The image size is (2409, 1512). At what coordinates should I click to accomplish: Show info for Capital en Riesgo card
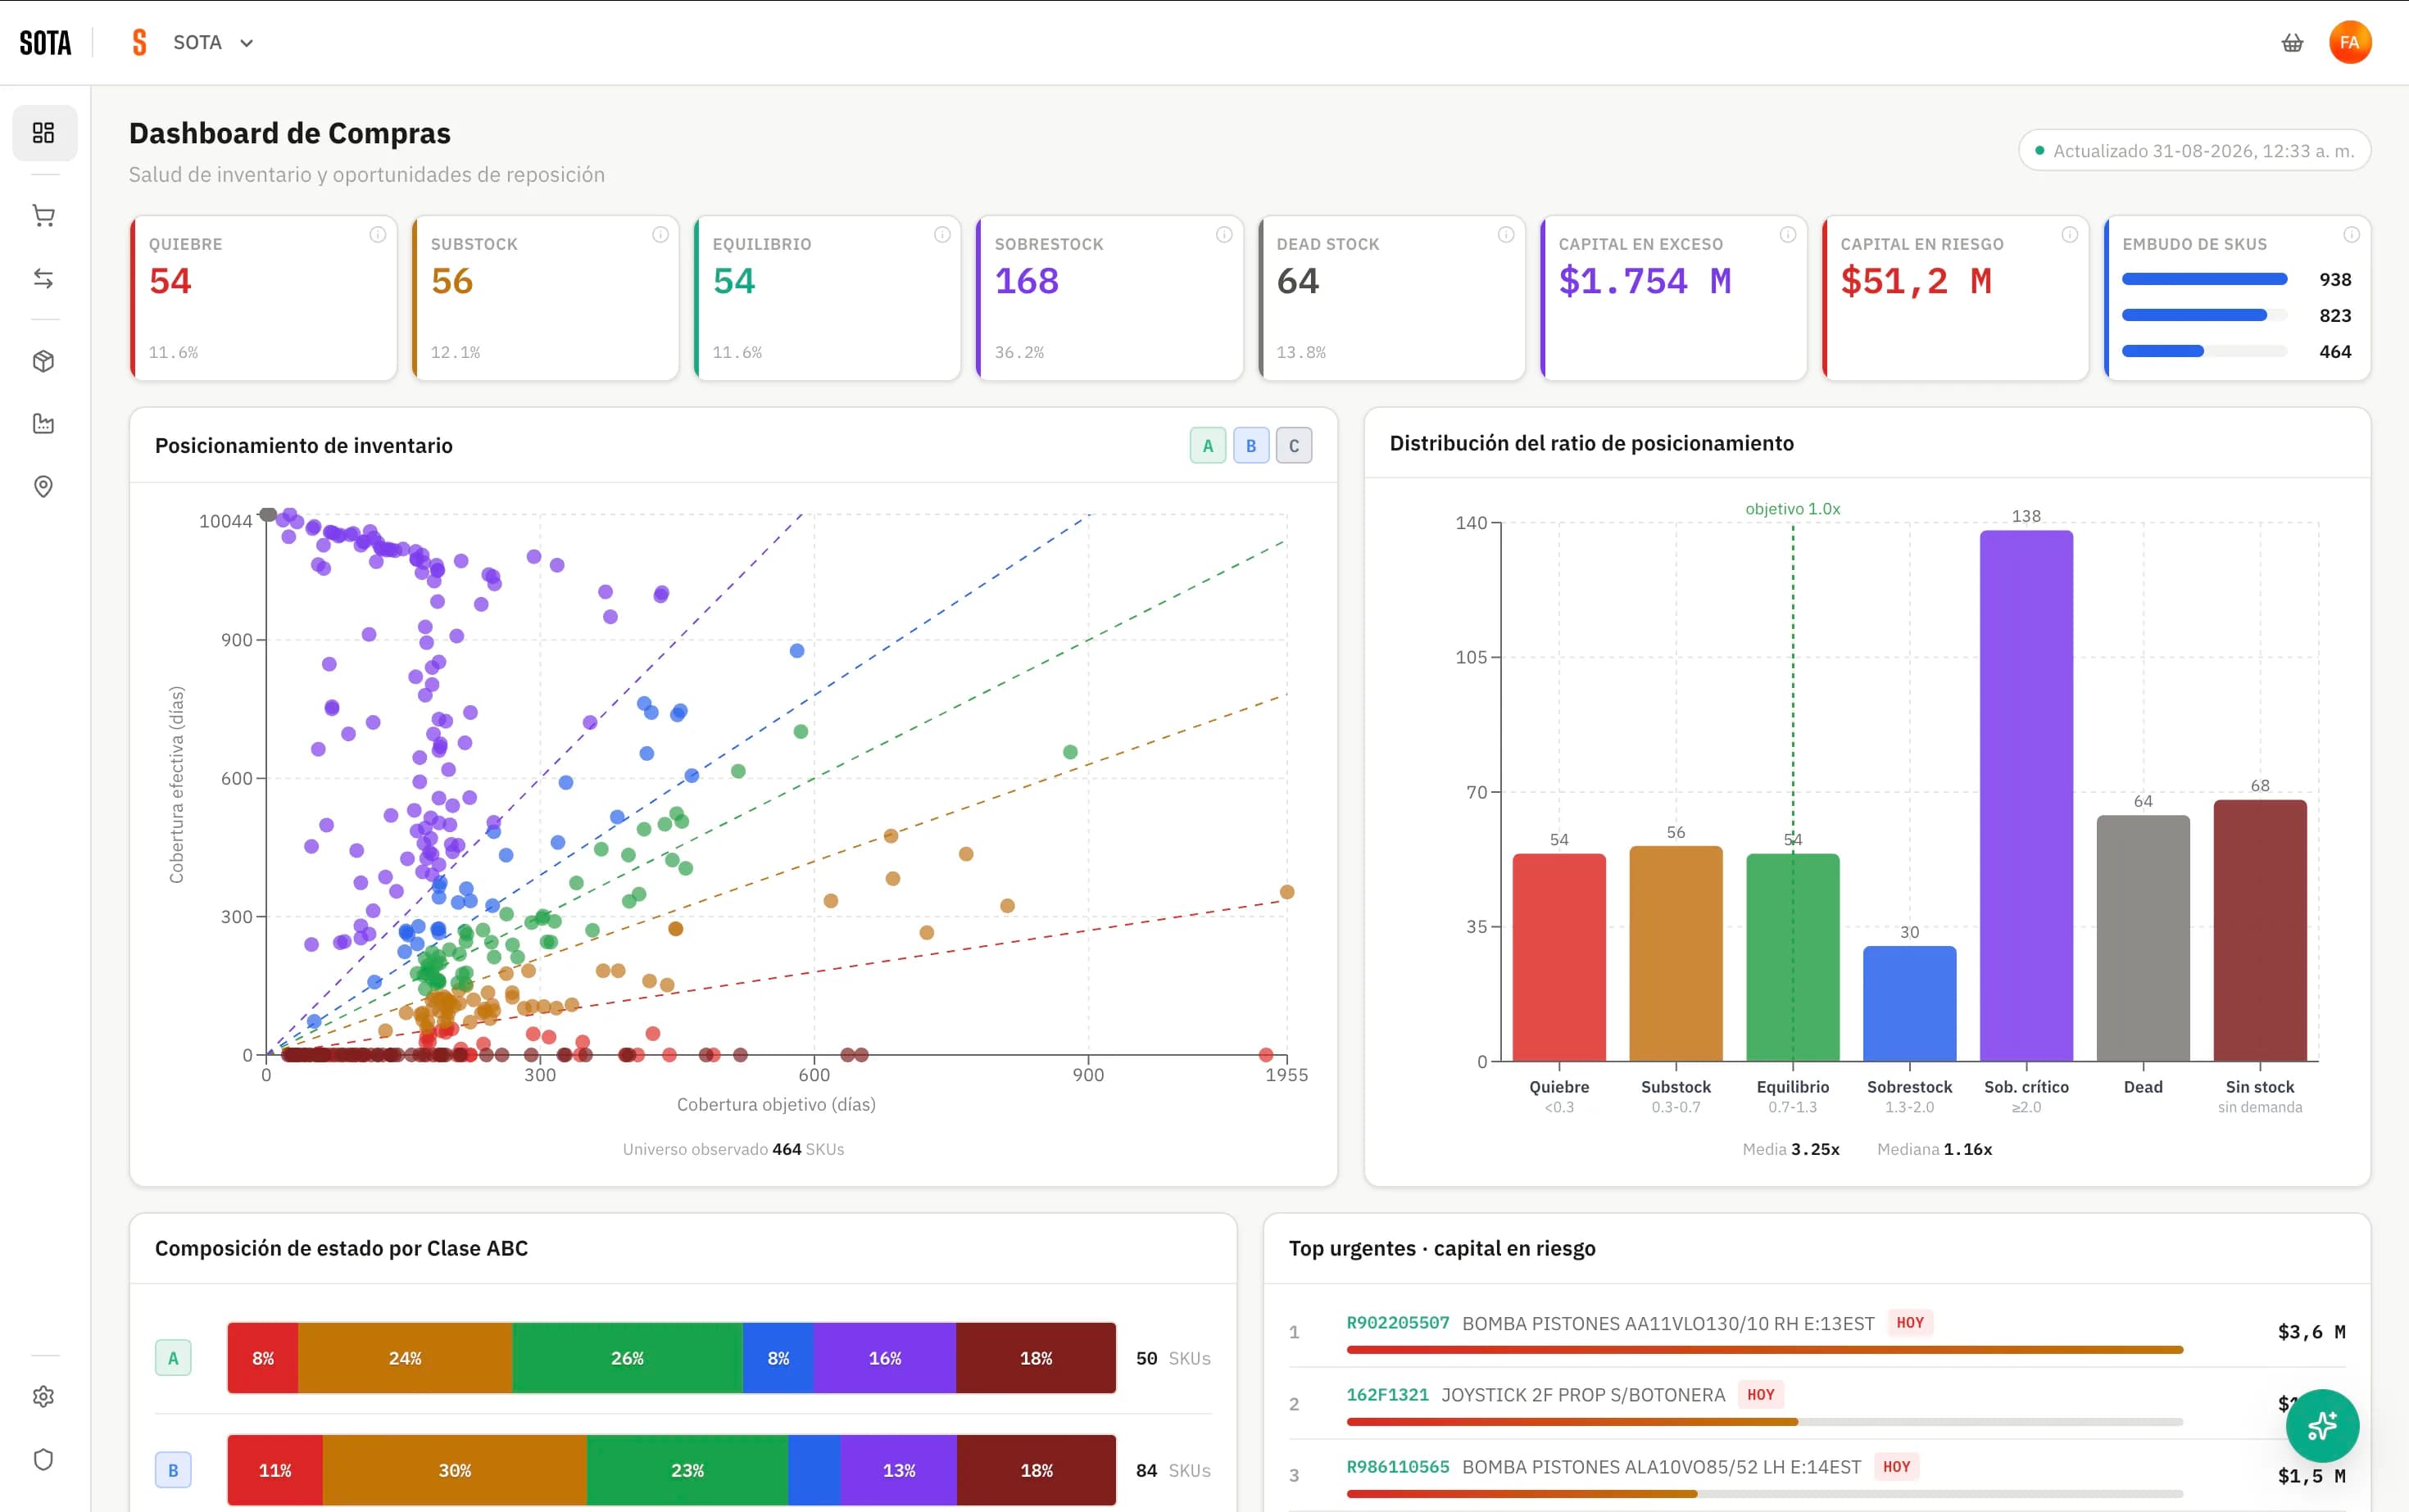(x=2070, y=235)
